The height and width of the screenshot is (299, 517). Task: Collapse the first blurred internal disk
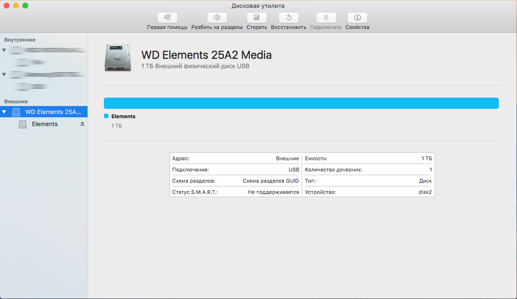(x=4, y=50)
